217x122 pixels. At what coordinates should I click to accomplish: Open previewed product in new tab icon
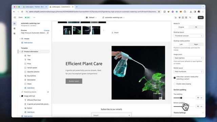(48, 33)
